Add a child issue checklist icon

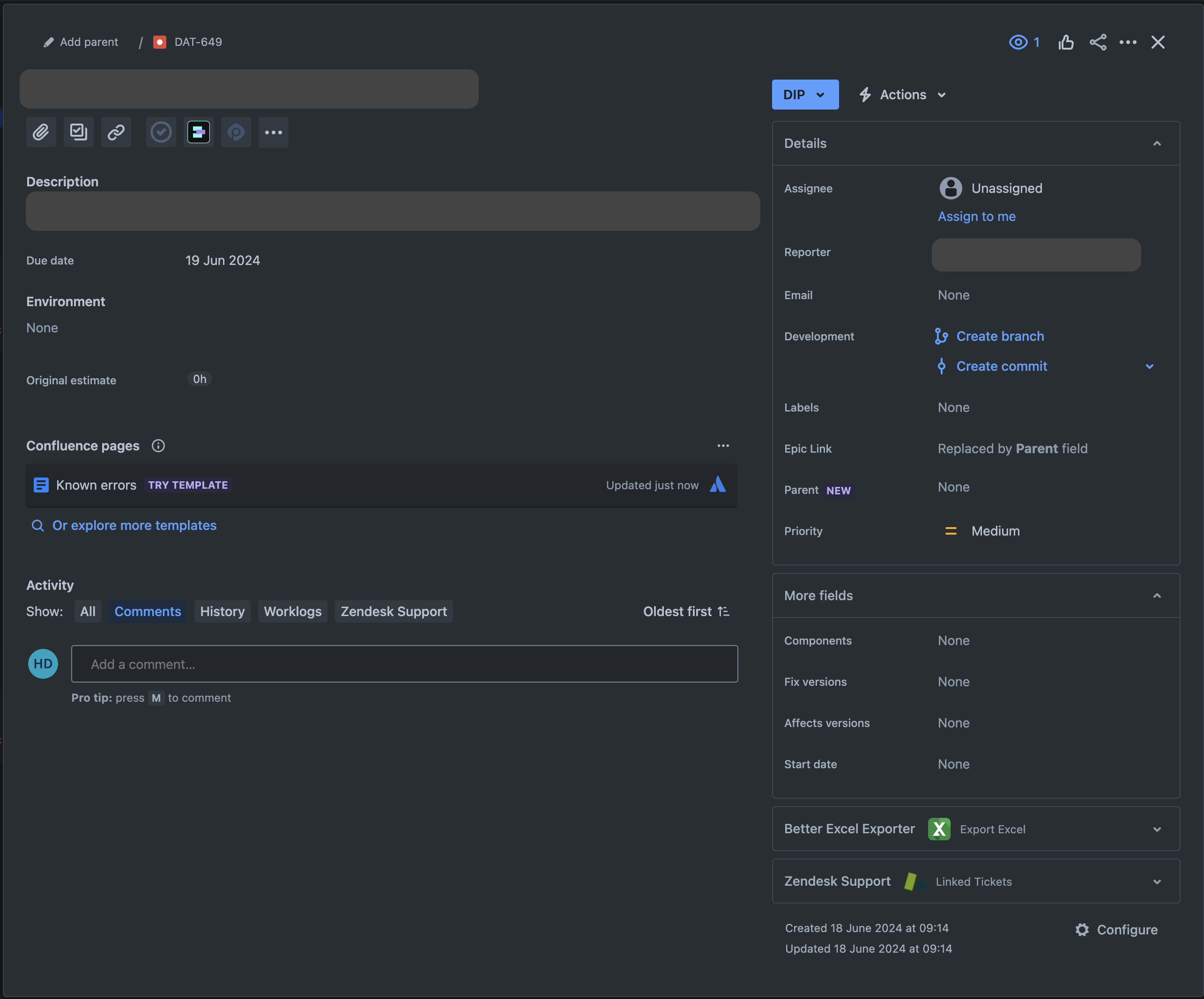tap(79, 132)
